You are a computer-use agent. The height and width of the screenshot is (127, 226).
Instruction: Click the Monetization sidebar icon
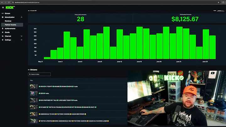click(3, 17)
